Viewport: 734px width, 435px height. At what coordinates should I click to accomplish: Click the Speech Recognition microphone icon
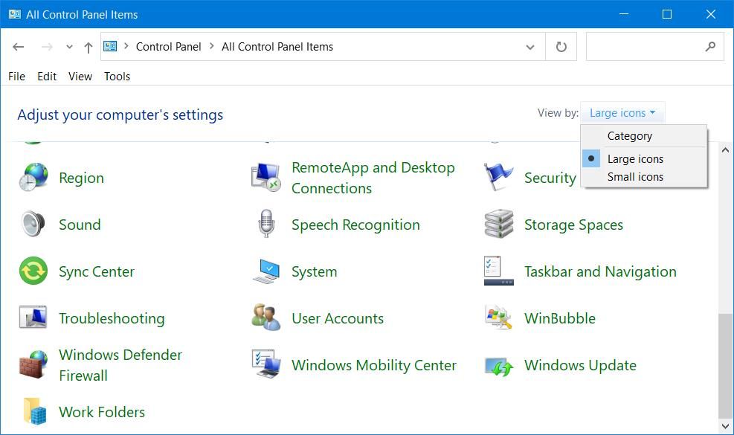point(265,225)
